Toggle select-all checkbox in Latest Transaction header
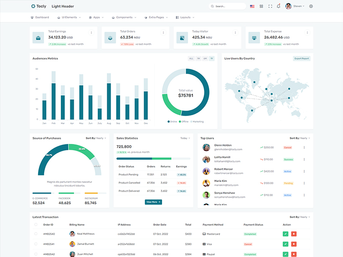The height and width of the screenshot is (257, 343). (36, 224)
